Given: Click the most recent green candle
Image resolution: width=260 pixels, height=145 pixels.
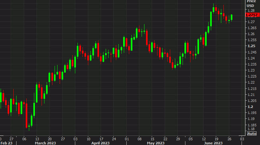Looking at the screenshot, I should 232,17.
